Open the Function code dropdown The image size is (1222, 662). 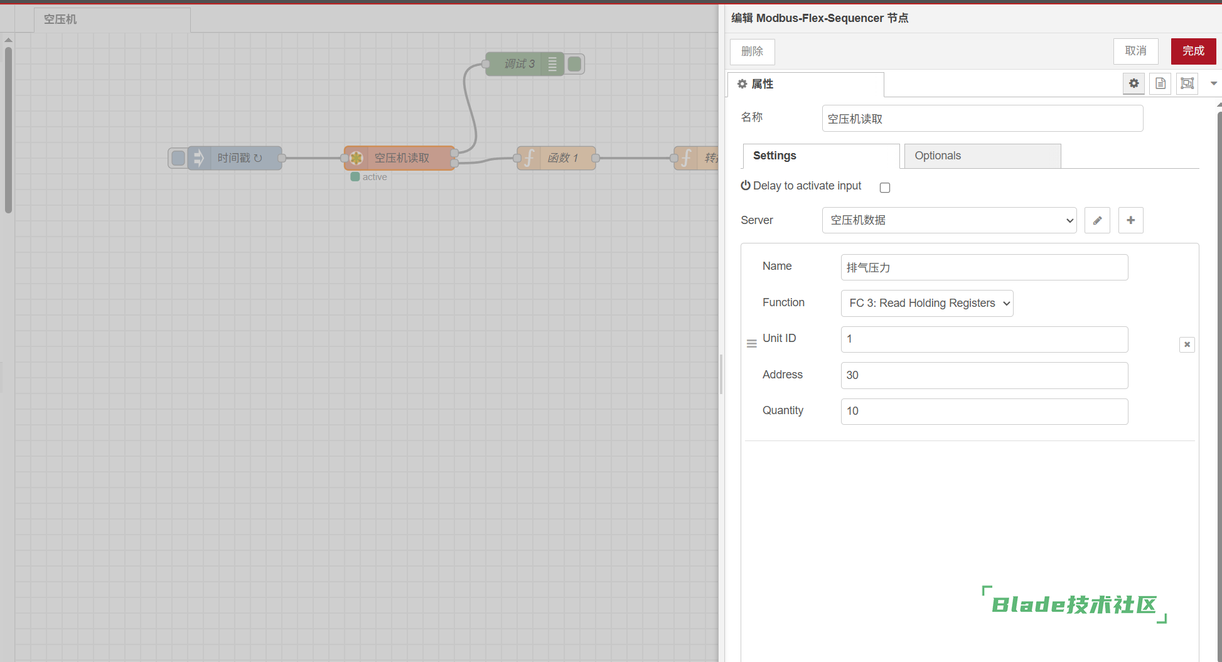point(926,303)
